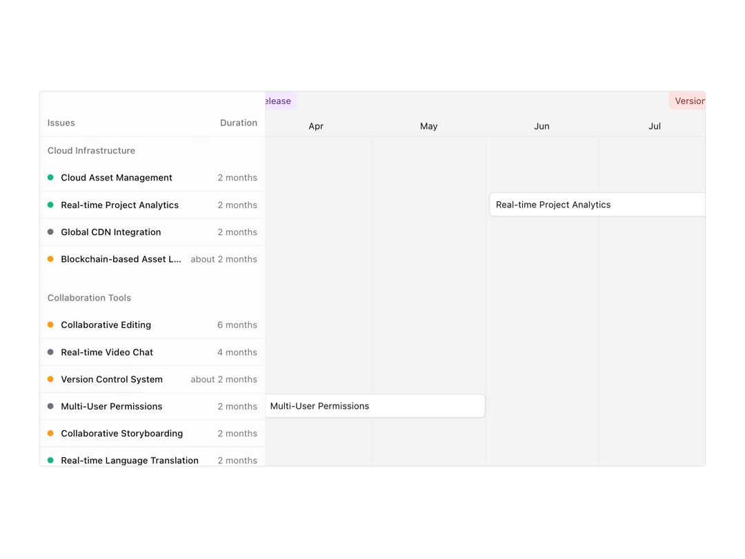Click the Jun month label
The width and height of the screenshot is (745, 559).
coord(542,126)
